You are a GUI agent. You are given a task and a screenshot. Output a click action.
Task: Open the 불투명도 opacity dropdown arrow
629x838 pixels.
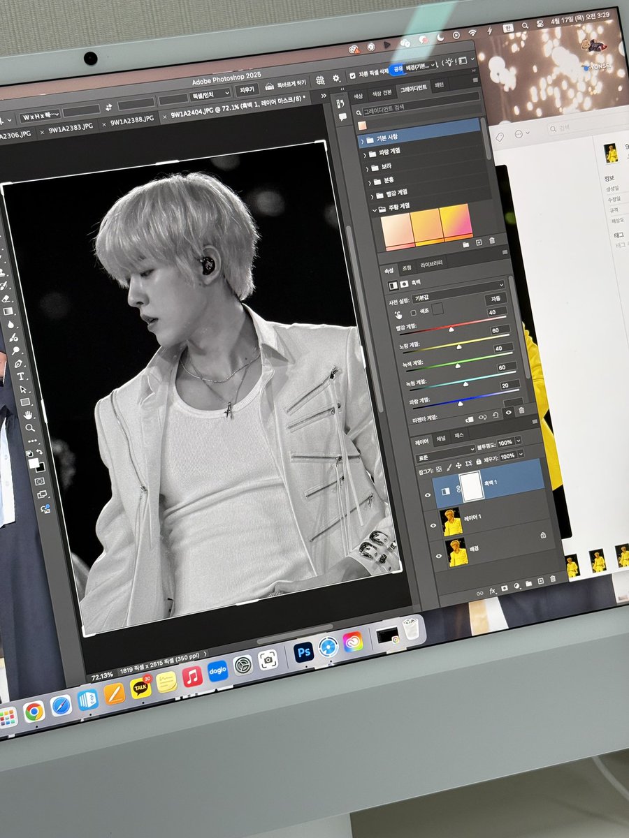click(519, 440)
